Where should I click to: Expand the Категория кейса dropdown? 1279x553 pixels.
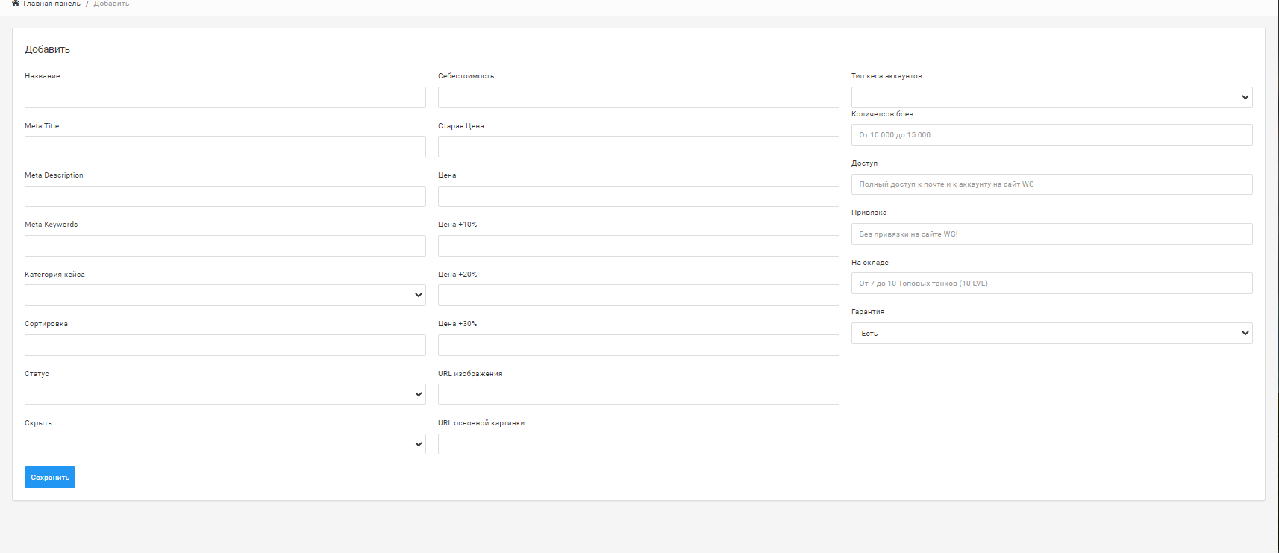225,296
